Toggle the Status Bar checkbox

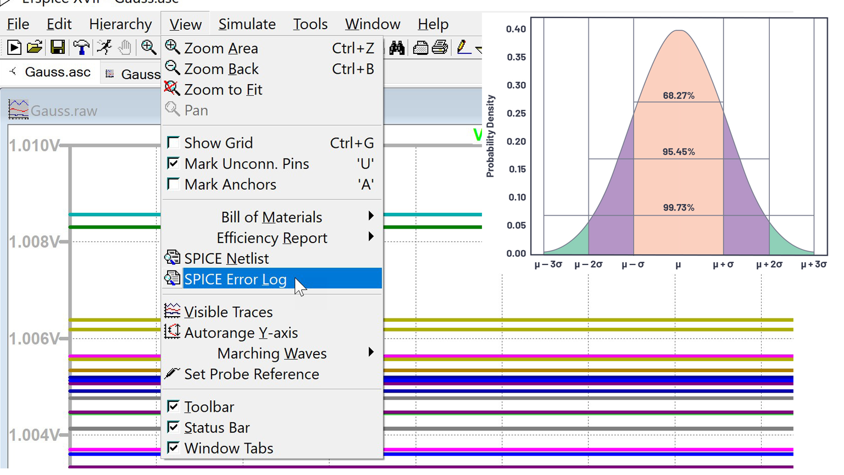pos(174,427)
